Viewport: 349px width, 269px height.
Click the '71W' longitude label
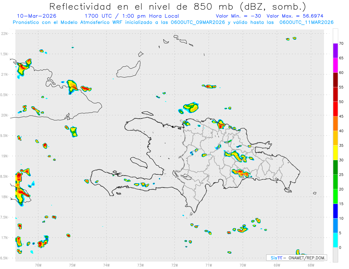coord(209,265)
